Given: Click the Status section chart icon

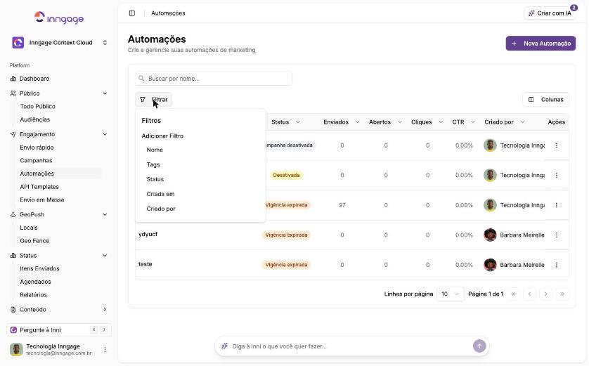Looking at the screenshot, I should tap(13, 255).
